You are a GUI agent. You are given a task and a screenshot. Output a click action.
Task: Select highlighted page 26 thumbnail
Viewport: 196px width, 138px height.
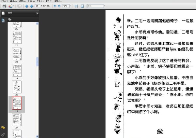[17, 103]
